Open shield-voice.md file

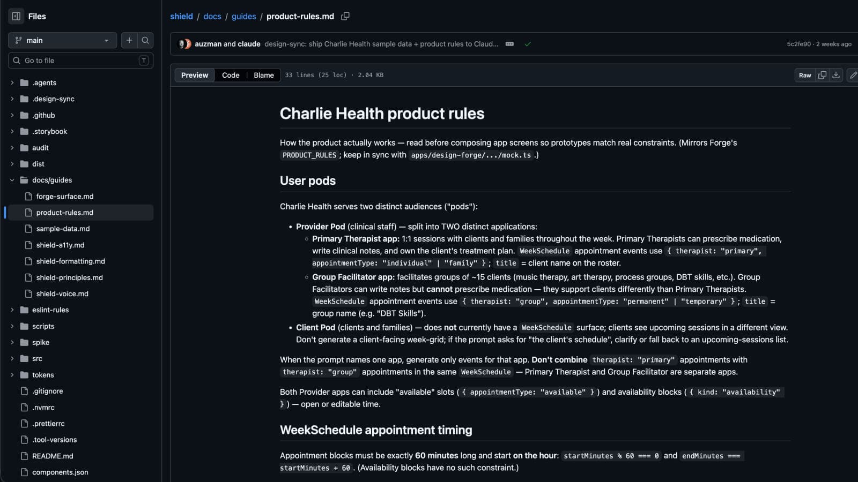point(62,293)
